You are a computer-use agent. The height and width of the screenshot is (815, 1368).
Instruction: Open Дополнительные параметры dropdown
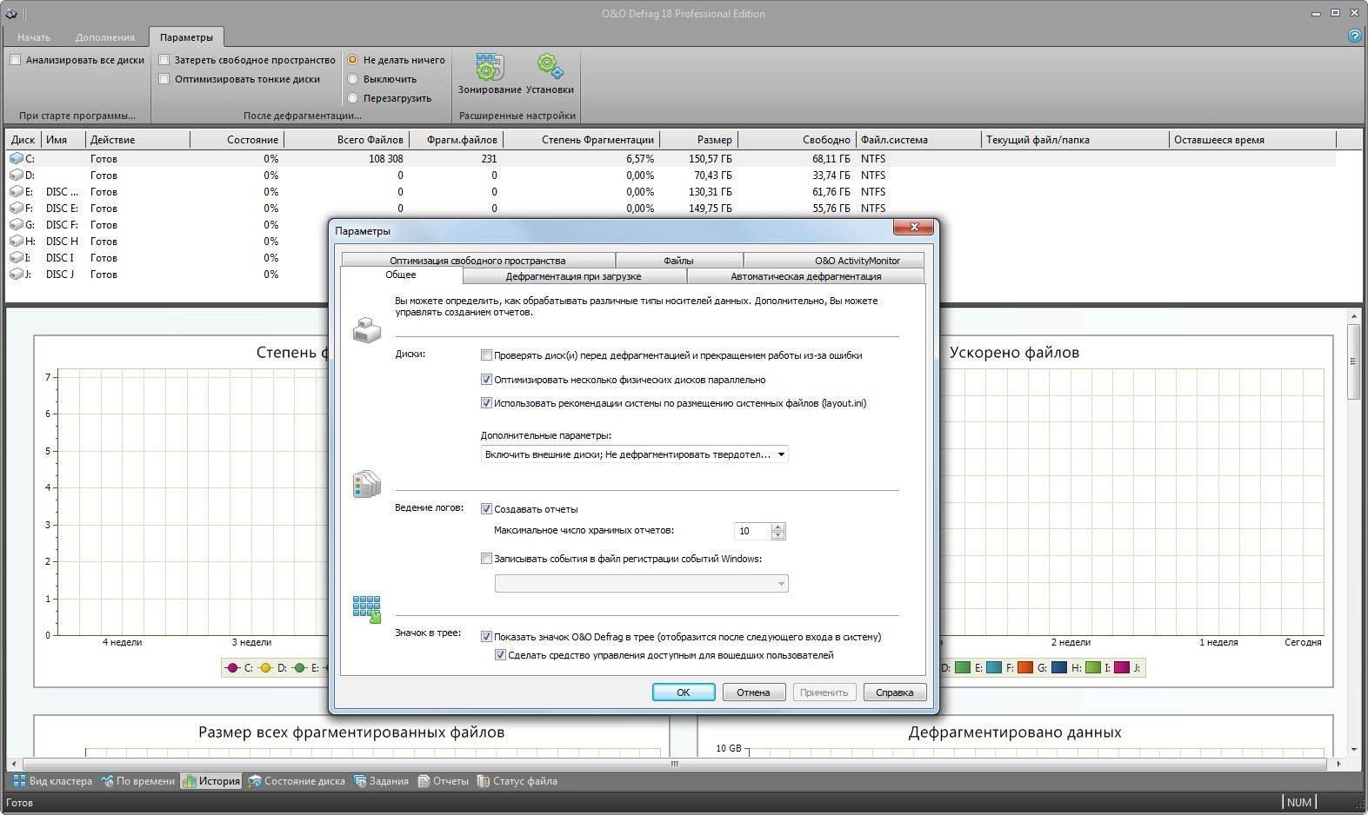(x=634, y=454)
